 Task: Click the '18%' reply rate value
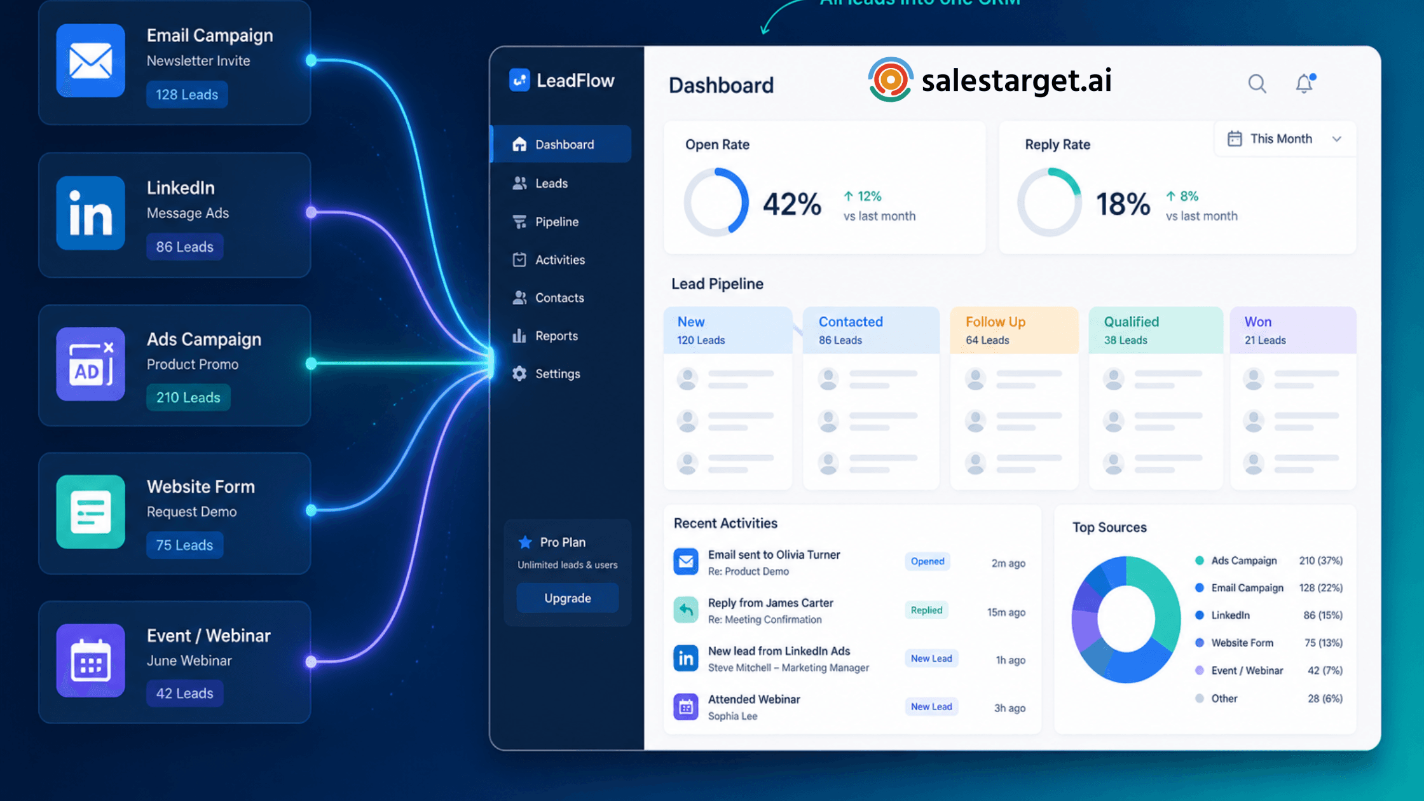[1123, 204]
